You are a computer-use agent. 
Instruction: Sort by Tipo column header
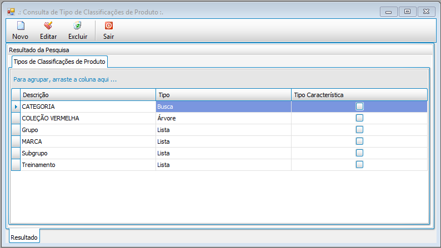pos(224,95)
